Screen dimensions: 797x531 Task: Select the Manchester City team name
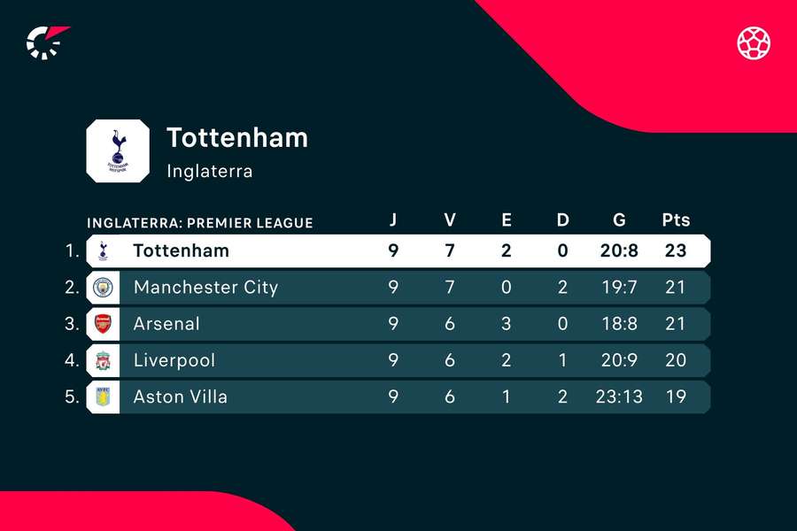click(205, 287)
